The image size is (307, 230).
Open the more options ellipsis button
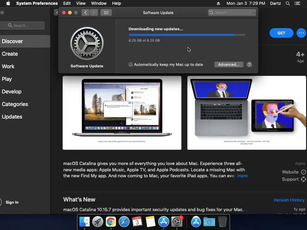(301, 33)
